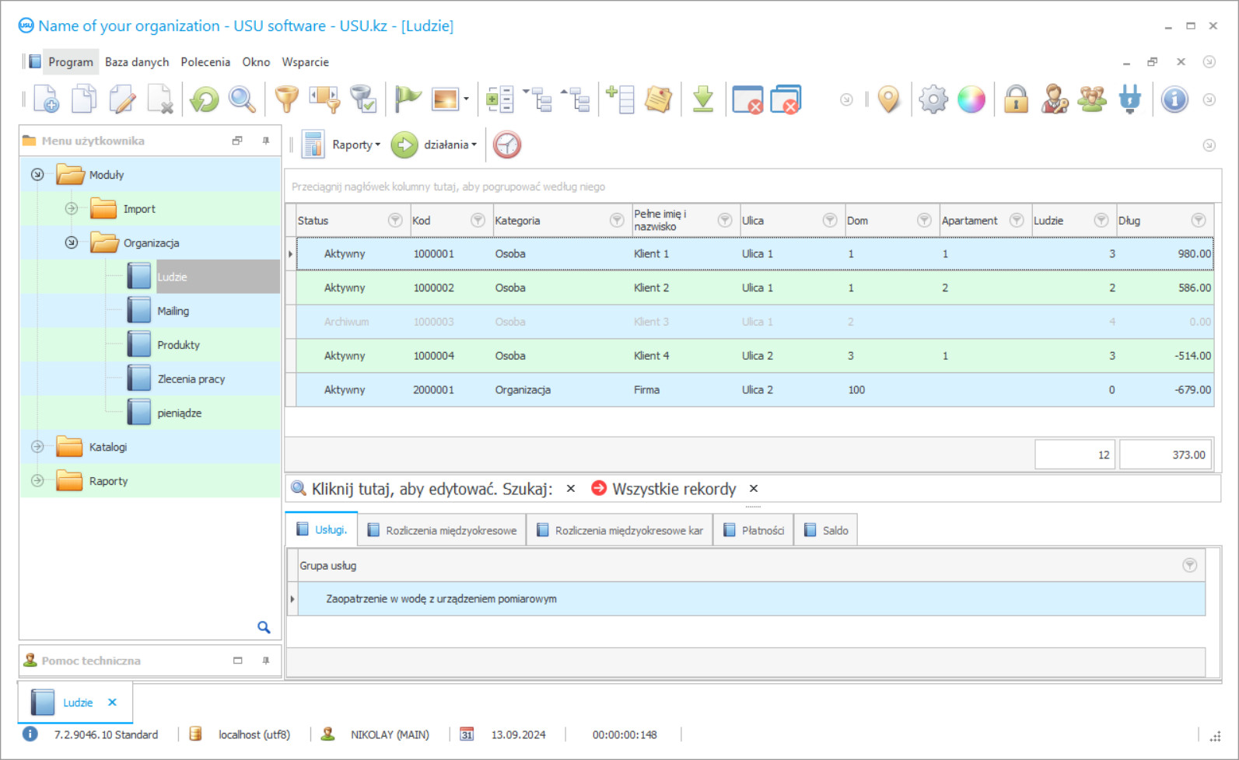Open the Dług column filter button
The image size is (1239, 760).
pyautogui.click(x=1199, y=221)
